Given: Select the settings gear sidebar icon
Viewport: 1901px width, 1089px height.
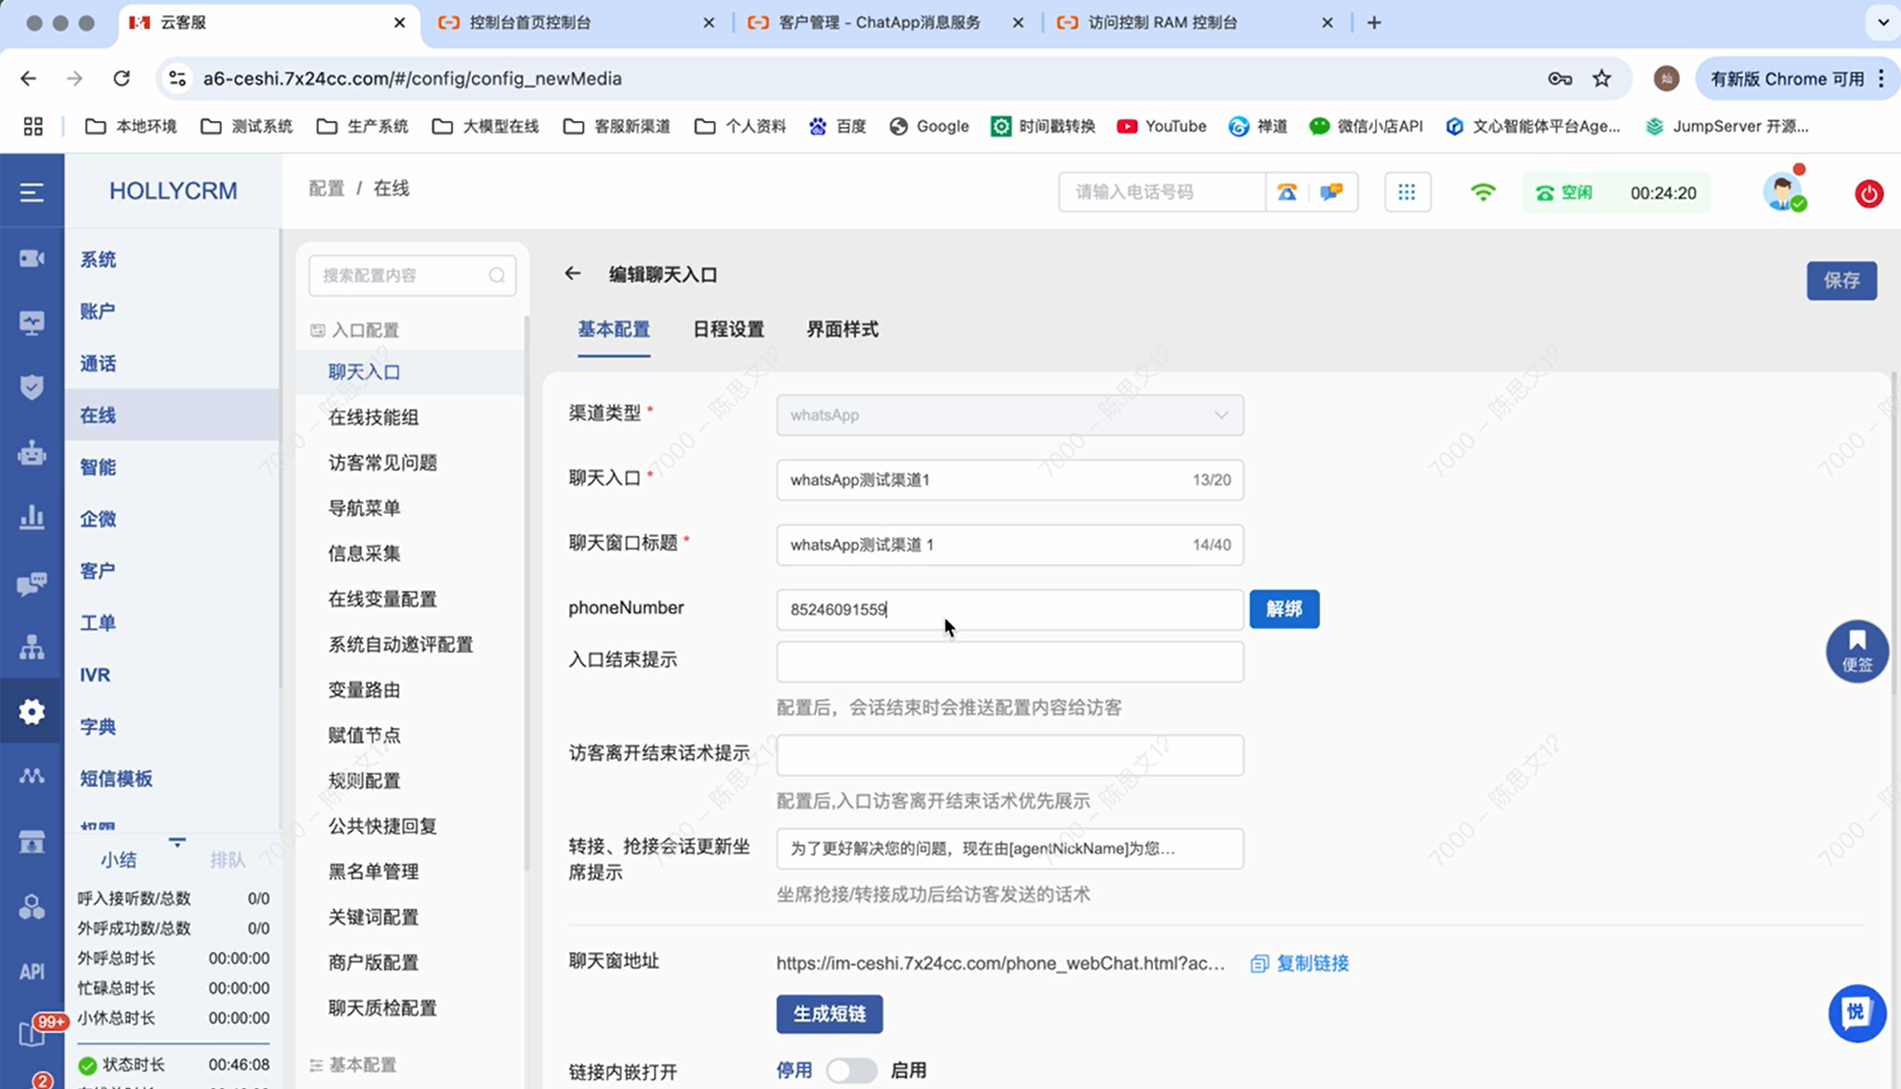Looking at the screenshot, I should 32,712.
